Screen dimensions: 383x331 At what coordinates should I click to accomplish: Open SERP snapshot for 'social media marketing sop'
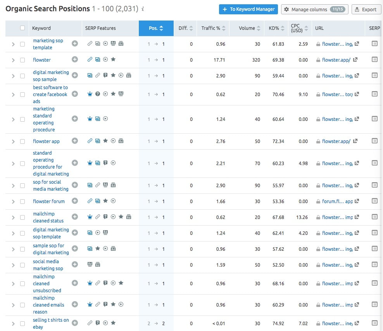coord(374,264)
